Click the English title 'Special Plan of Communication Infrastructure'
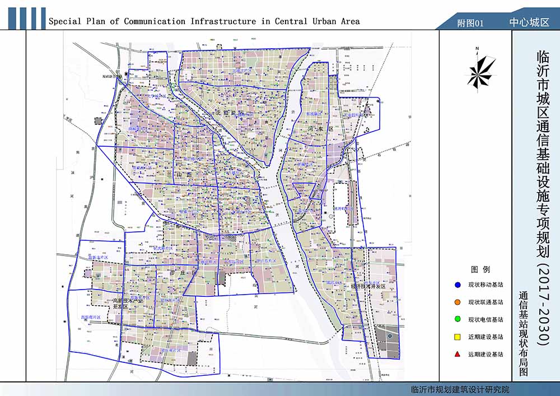This screenshot has height=396, width=560. [x=152, y=21]
